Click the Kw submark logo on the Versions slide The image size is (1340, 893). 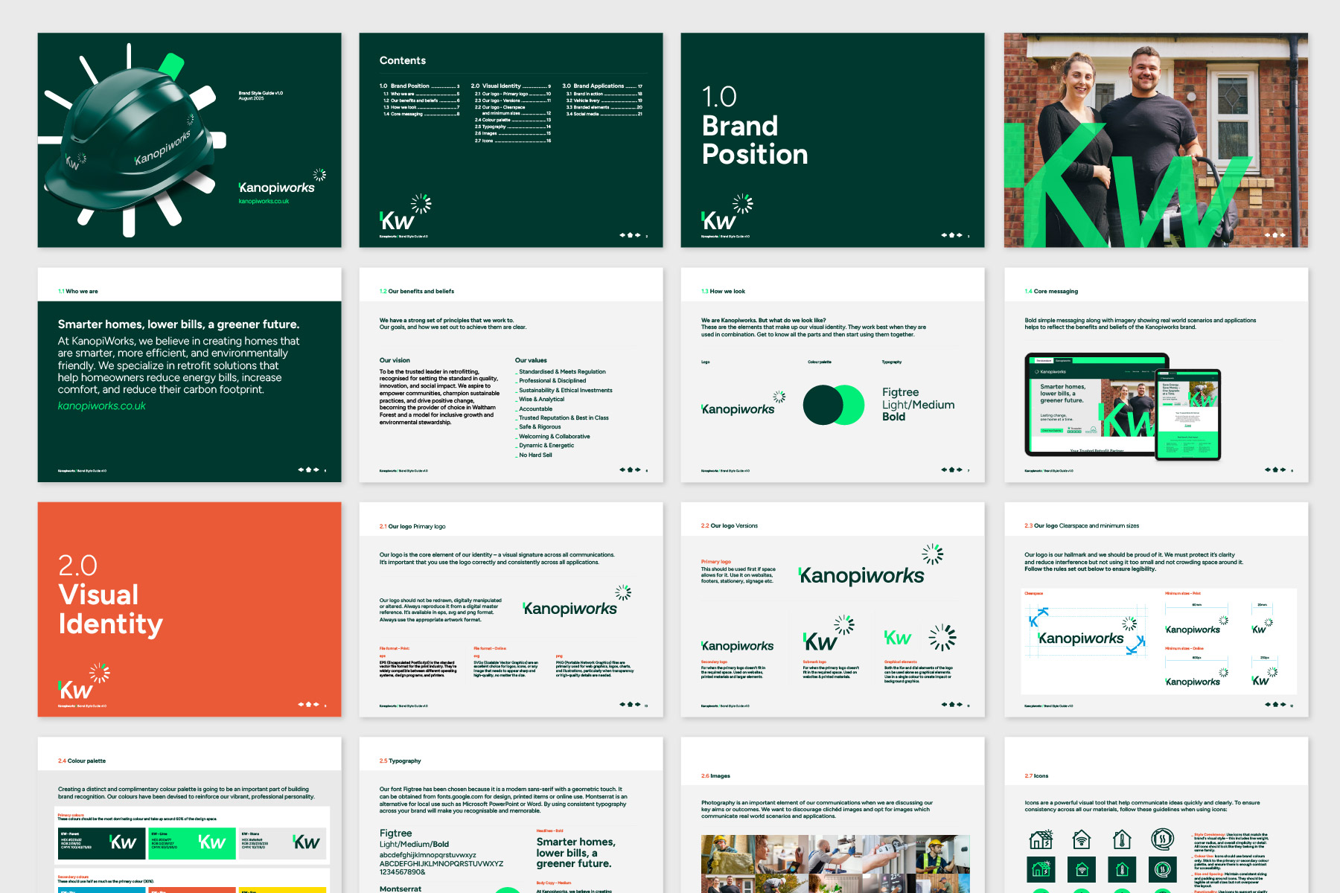819,641
